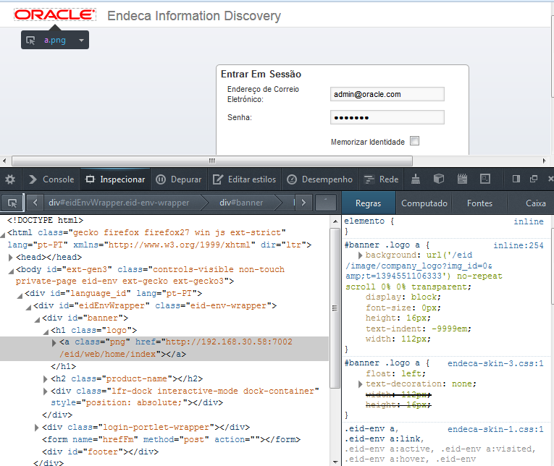554x466 pixels.
Task: Open the paint brush tool icon
Action: point(416,179)
